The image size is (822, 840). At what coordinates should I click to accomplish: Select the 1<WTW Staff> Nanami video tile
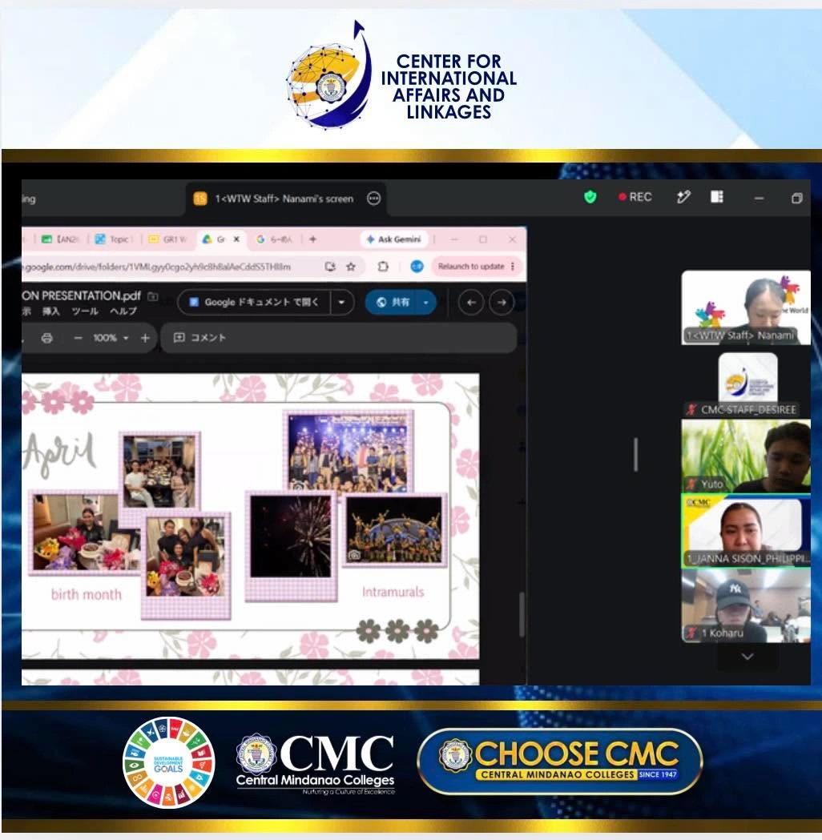(x=745, y=307)
